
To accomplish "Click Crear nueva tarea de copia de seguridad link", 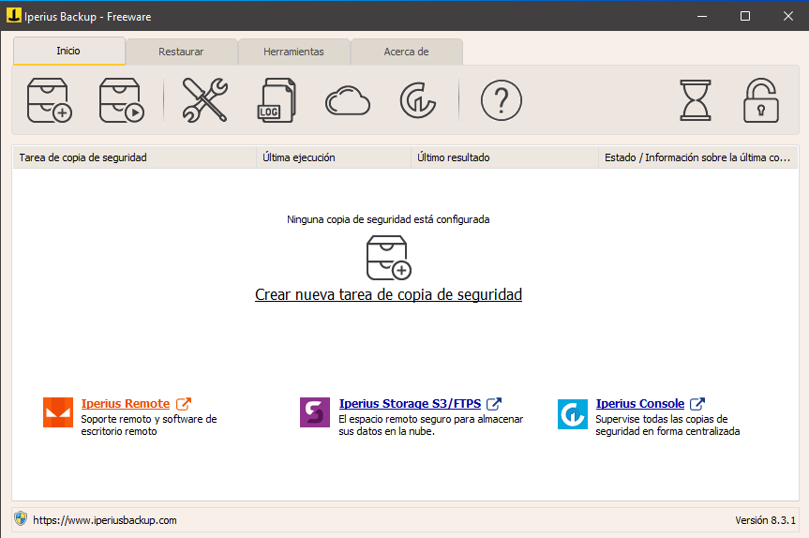I will pos(388,294).
